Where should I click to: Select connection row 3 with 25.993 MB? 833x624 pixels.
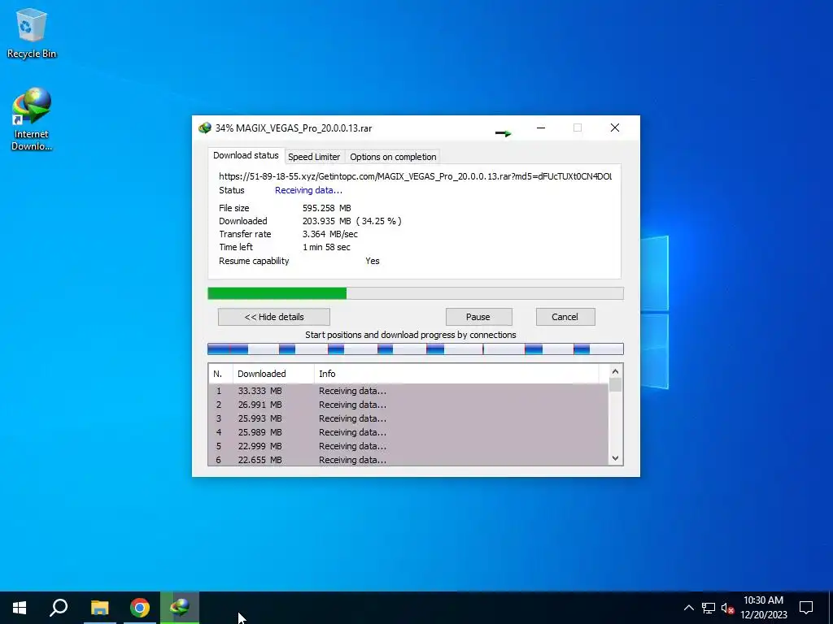[408, 418]
